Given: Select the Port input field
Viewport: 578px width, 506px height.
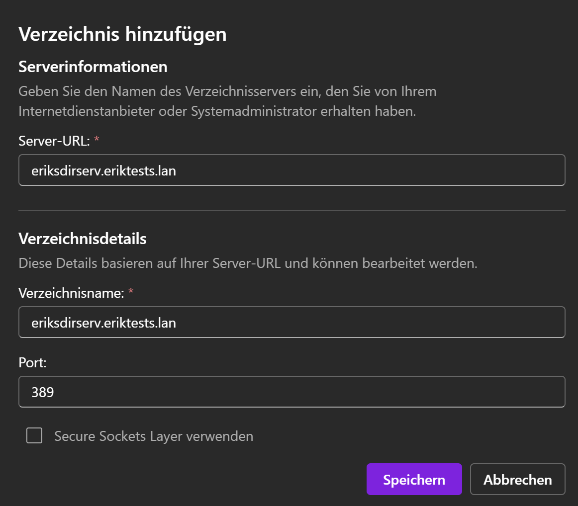Looking at the screenshot, I should (x=291, y=392).
